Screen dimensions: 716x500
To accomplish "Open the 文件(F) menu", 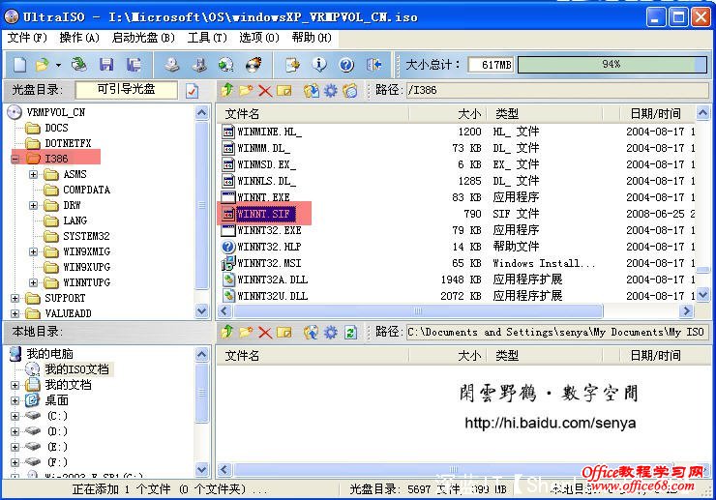I will click(x=27, y=38).
